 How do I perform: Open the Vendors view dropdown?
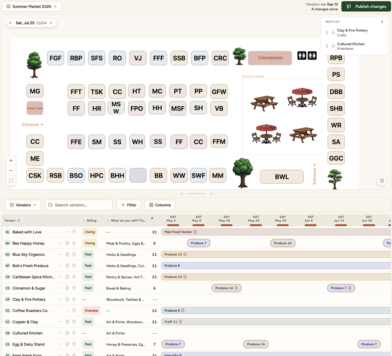pyautogui.click(x=23, y=205)
